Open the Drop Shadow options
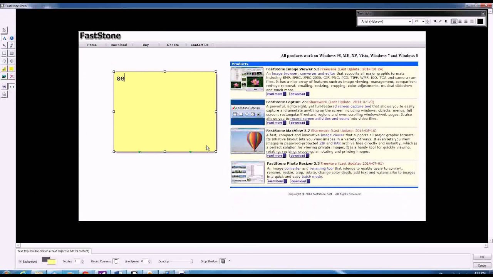The image size is (493, 277). (x=223, y=262)
